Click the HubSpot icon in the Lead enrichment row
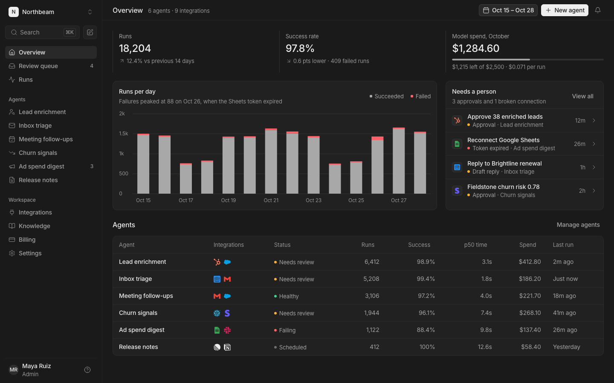614x383 pixels. click(x=217, y=262)
